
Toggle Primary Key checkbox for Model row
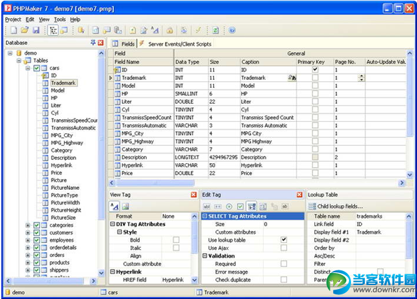(315, 86)
